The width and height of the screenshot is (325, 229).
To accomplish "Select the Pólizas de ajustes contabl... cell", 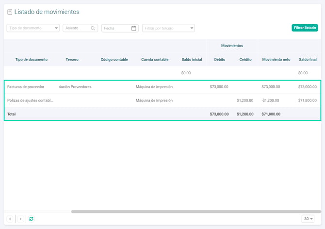I will 30,100.
